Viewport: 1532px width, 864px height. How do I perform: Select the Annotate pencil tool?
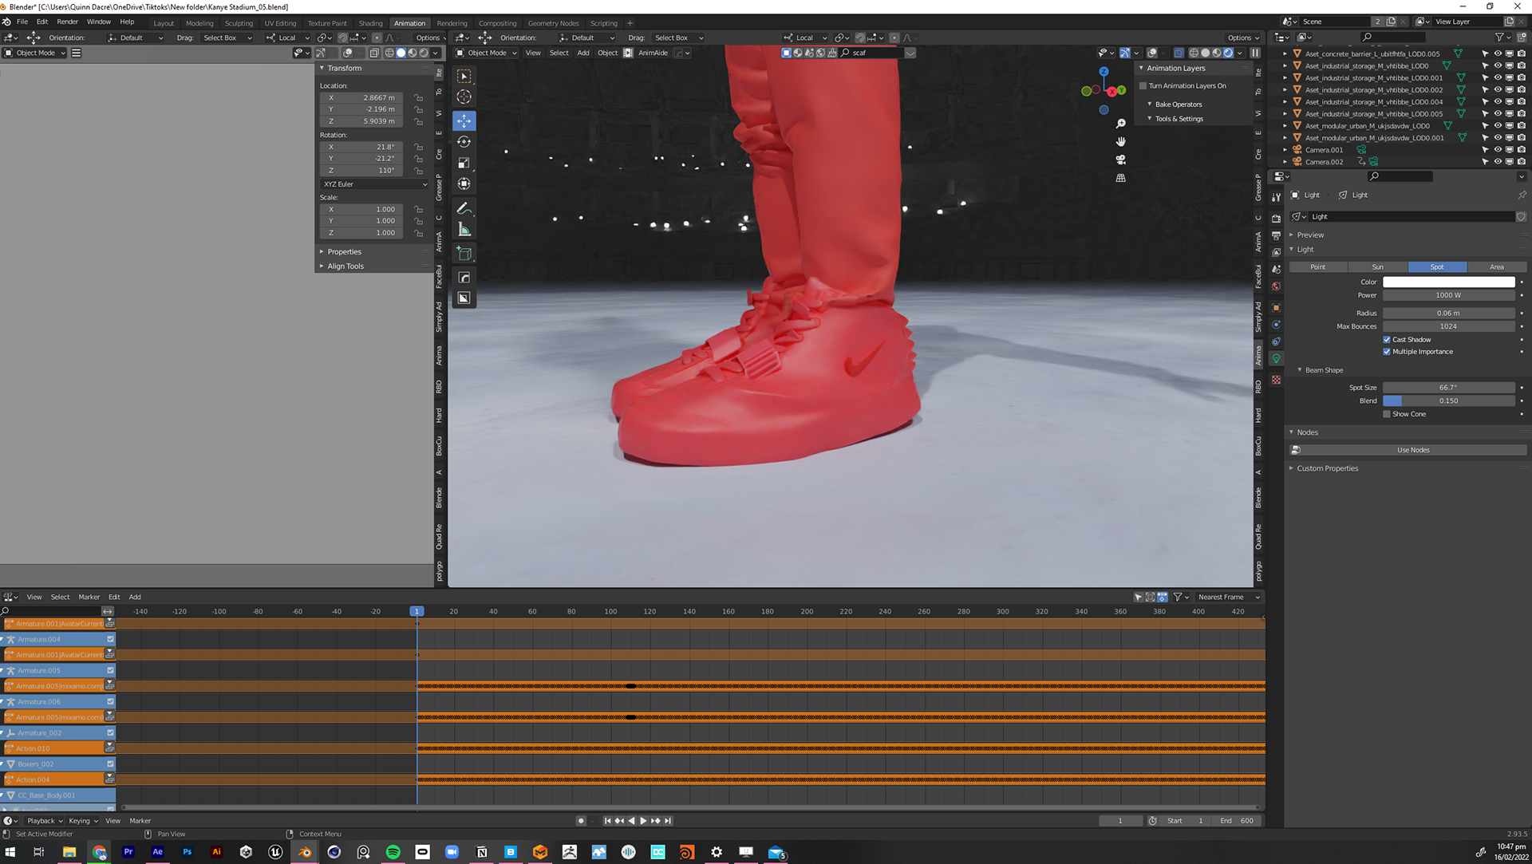point(464,208)
